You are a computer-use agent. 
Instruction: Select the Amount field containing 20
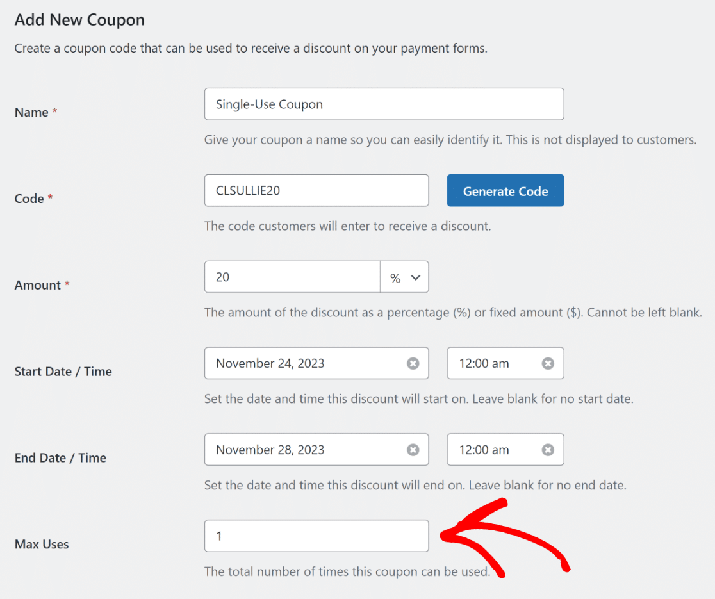coord(292,277)
